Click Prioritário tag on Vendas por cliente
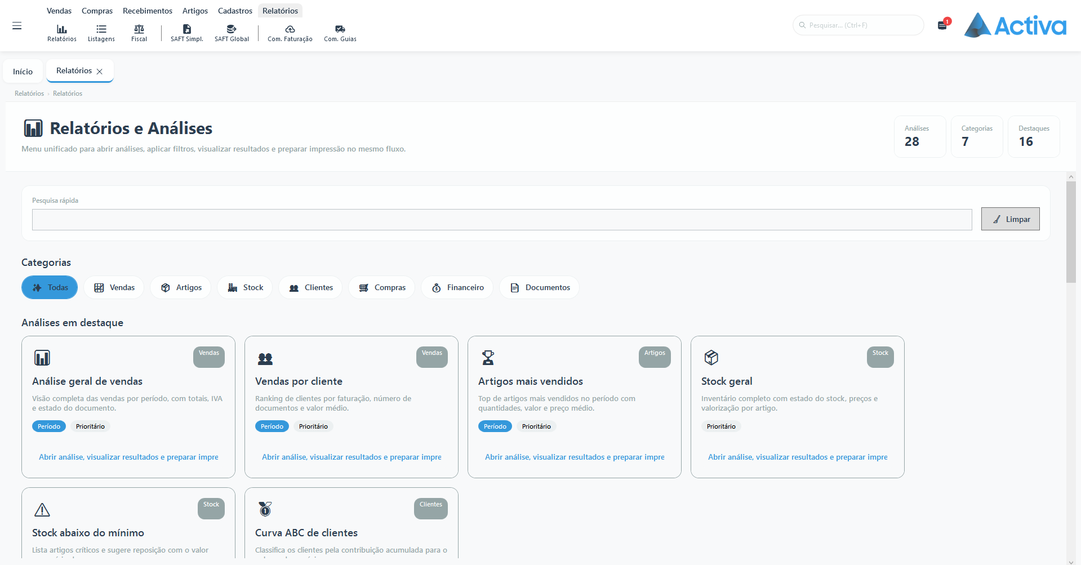Image resolution: width=1081 pixels, height=565 pixels. (313, 426)
